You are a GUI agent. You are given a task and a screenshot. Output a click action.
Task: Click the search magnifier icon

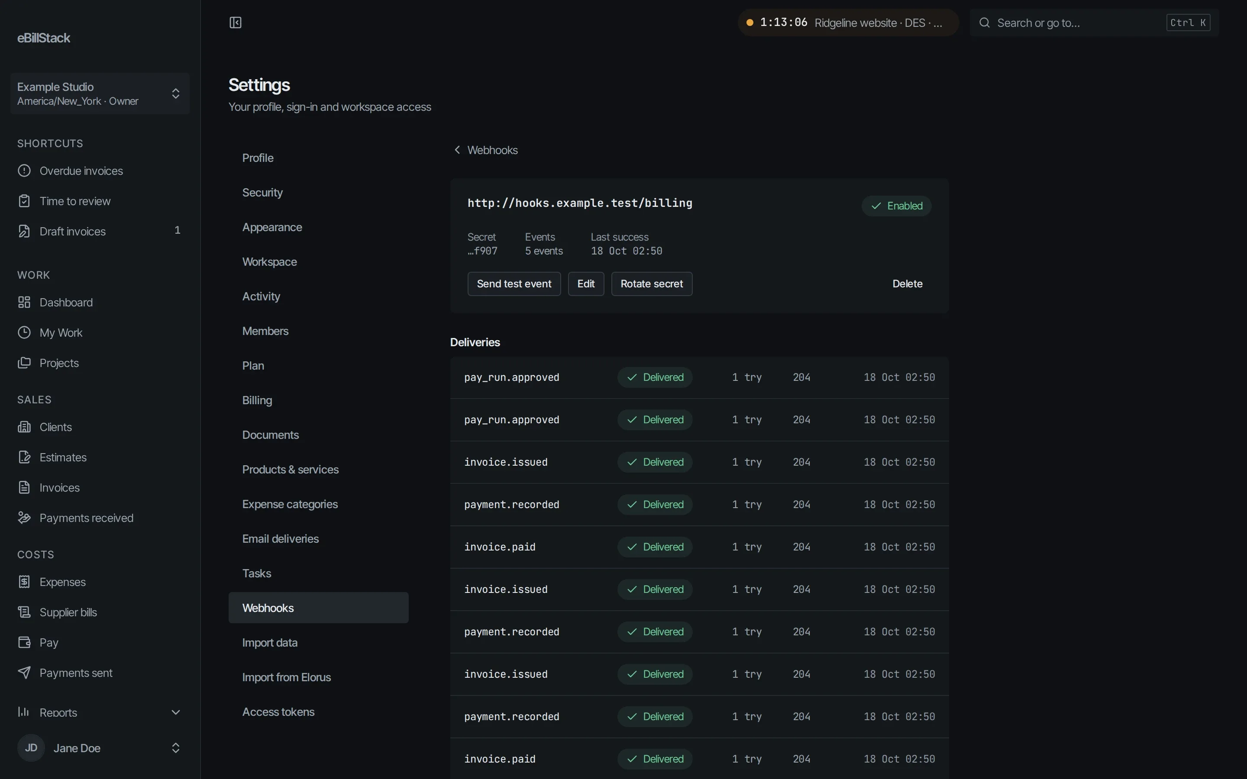tap(984, 23)
